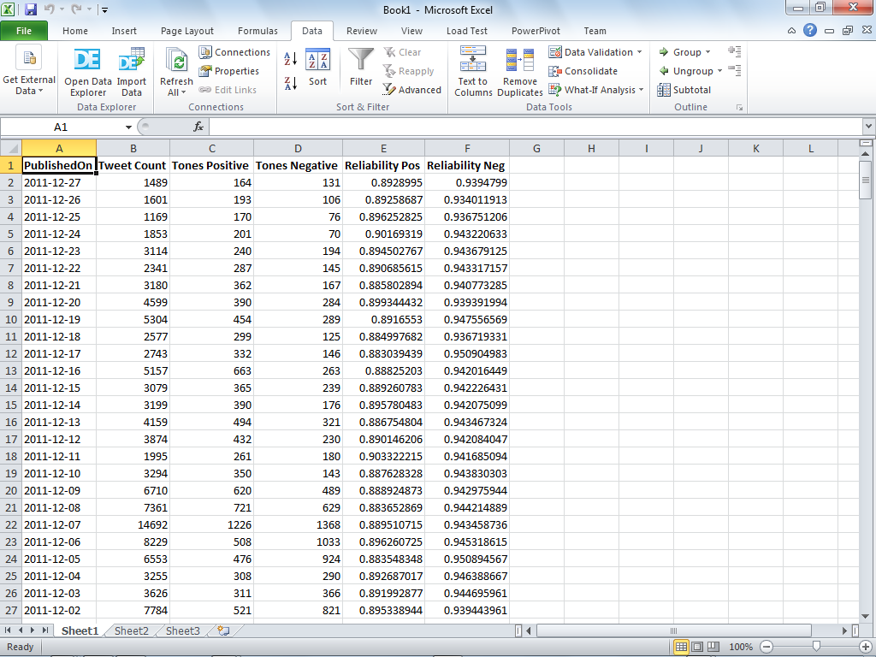
Task: Select Normal view button in status bar
Action: coord(681,647)
